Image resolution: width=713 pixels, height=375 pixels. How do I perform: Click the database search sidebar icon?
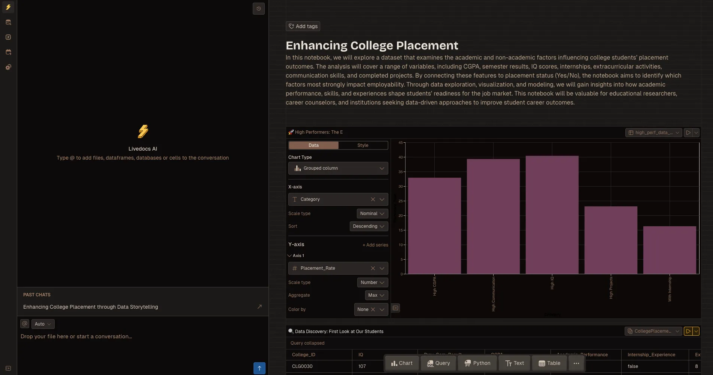pos(8,22)
